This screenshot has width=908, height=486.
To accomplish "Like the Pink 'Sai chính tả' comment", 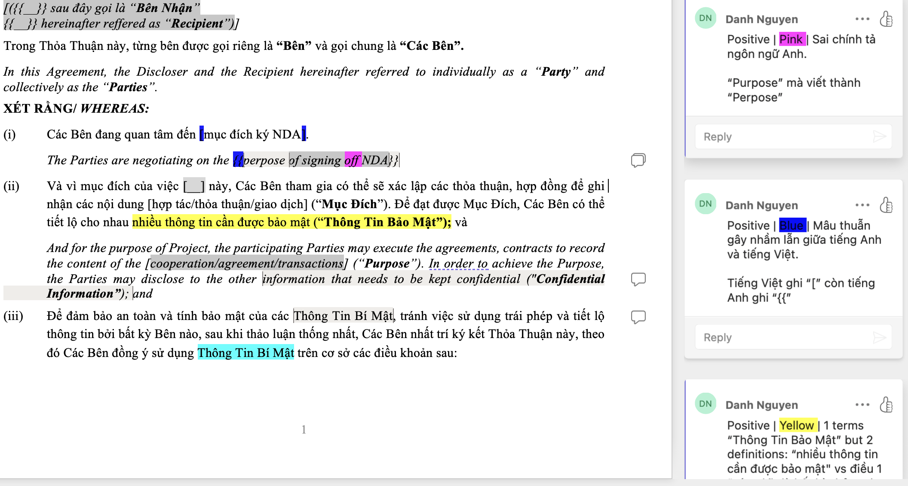I will click(886, 19).
